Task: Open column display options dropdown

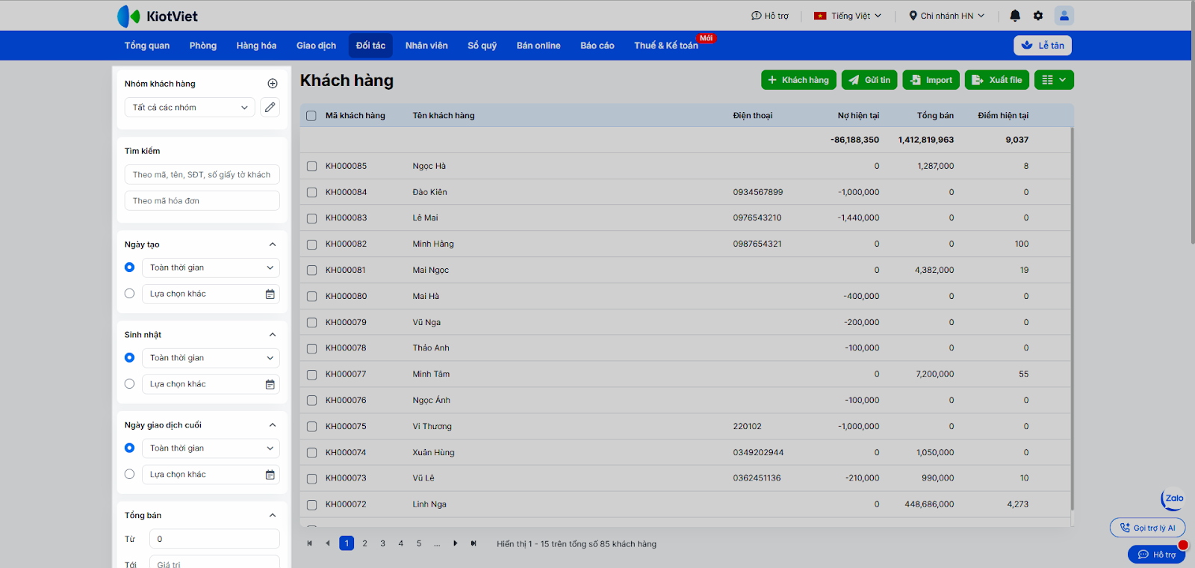Action: point(1054,80)
